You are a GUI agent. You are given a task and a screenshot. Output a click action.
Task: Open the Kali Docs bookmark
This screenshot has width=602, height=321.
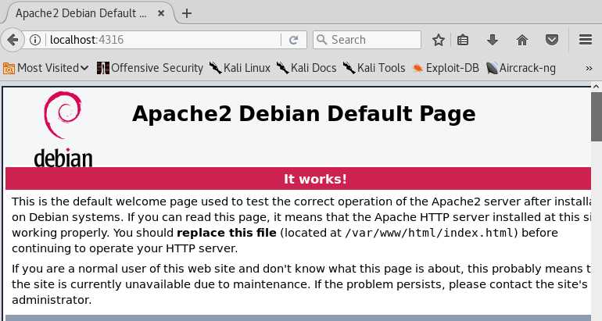pos(306,68)
